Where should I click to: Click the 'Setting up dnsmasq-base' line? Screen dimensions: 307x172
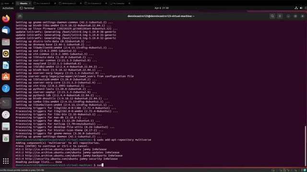(x=53, y=44)
